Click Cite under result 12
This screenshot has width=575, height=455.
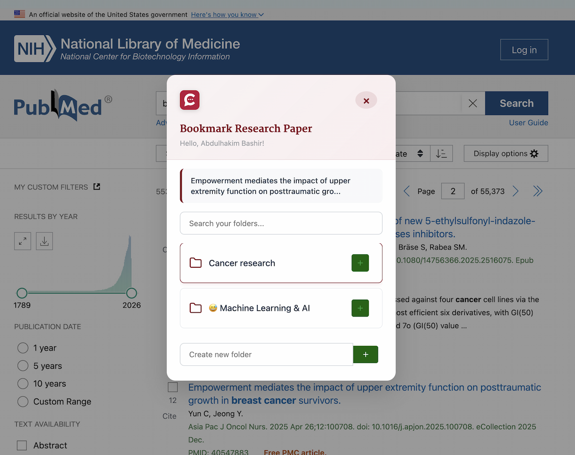[x=170, y=416]
